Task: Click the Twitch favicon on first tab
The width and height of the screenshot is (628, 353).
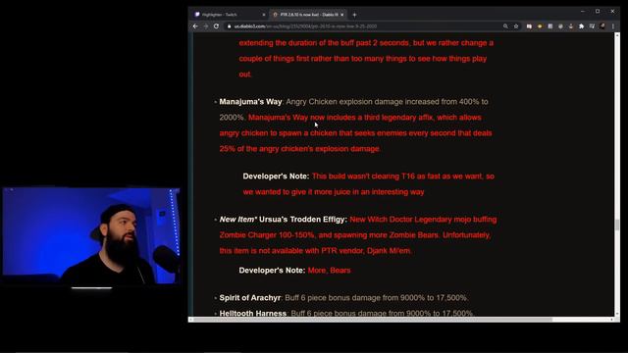Action: click(x=197, y=15)
